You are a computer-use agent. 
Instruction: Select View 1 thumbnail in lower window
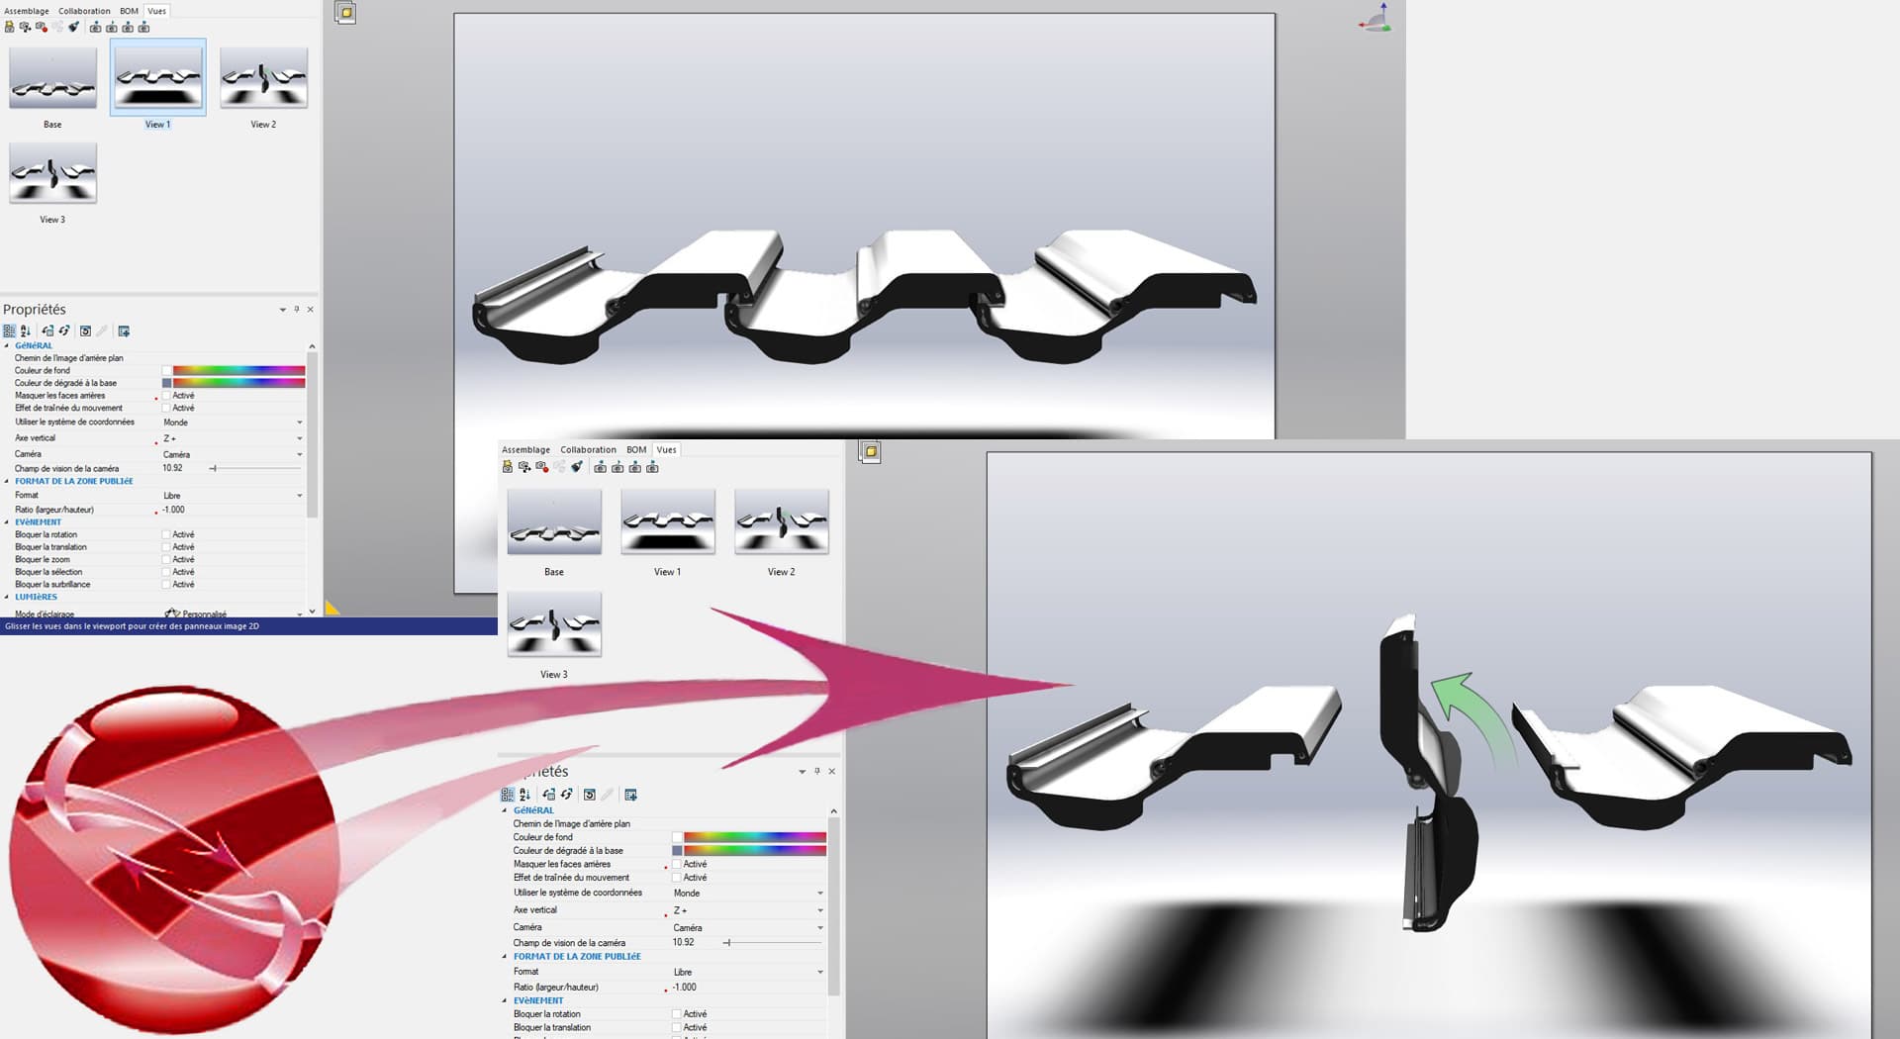click(x=668, y=521)
